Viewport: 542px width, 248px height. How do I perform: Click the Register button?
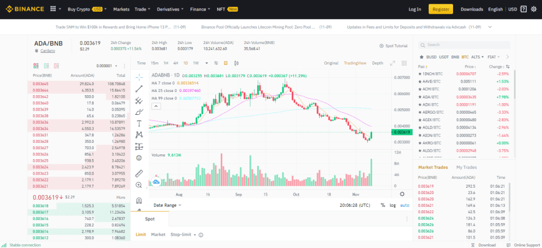[x=441, y=10]
